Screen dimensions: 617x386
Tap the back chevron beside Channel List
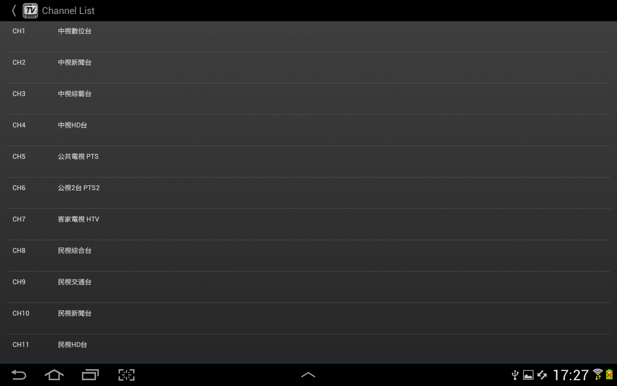(14, 11)
